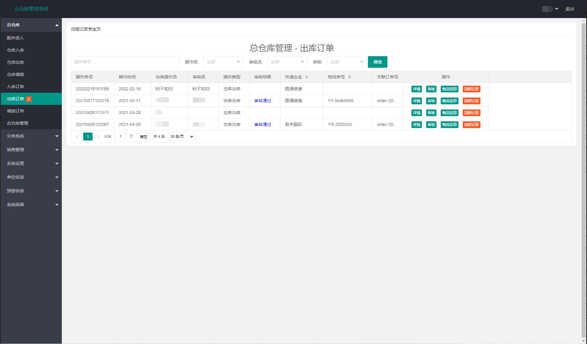Open the 操作员 filter dropdown

tap(223, 62)
